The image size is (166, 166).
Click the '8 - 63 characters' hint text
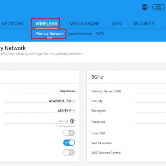[65, 126]
